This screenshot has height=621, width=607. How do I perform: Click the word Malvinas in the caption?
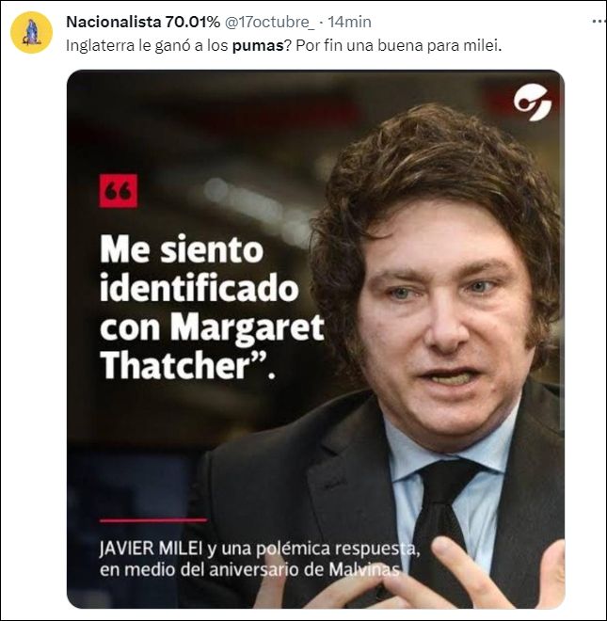(x=363, y=569)
